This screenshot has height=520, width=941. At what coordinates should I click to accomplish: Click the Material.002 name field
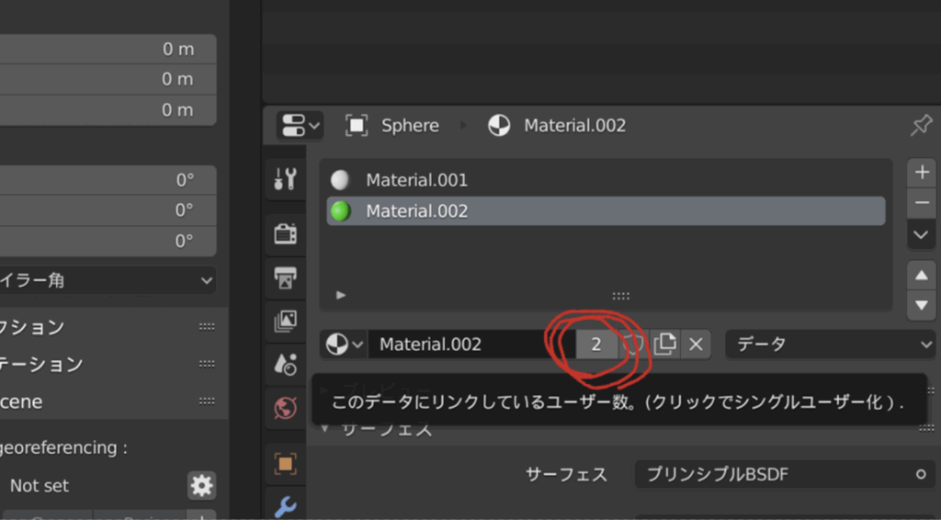click(459, 345)
